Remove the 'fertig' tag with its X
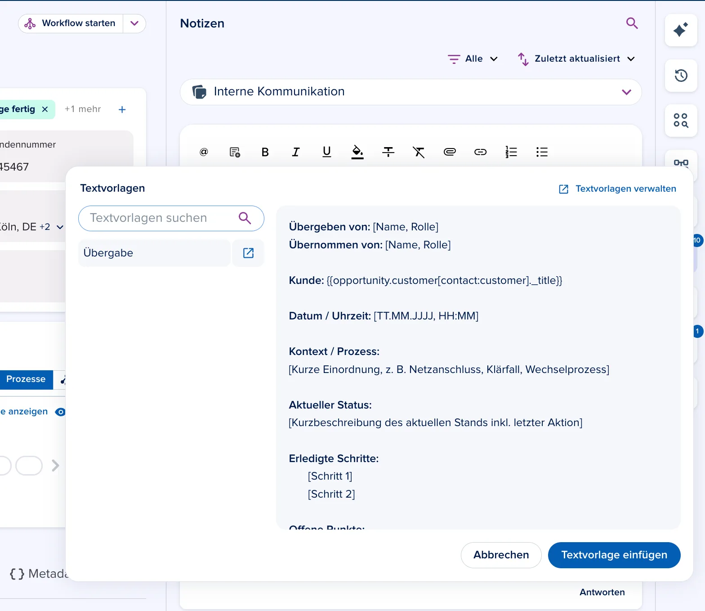This screenshot has height=611, width=705. [x=45, y=109]
